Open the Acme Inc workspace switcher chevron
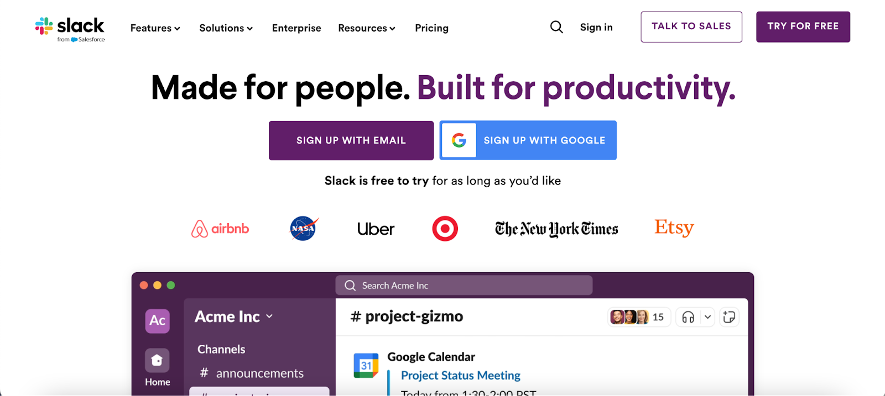 [x=270, y=316]
